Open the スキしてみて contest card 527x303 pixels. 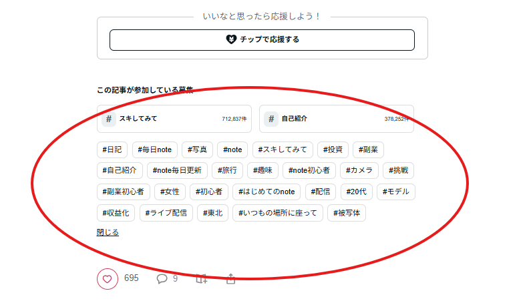pyautogui.click(x=174, y=119)
